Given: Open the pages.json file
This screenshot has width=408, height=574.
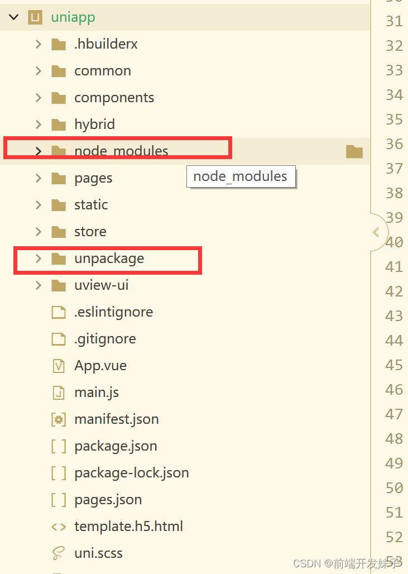Looking at the screenshot, I should click(x=108, y=500).
